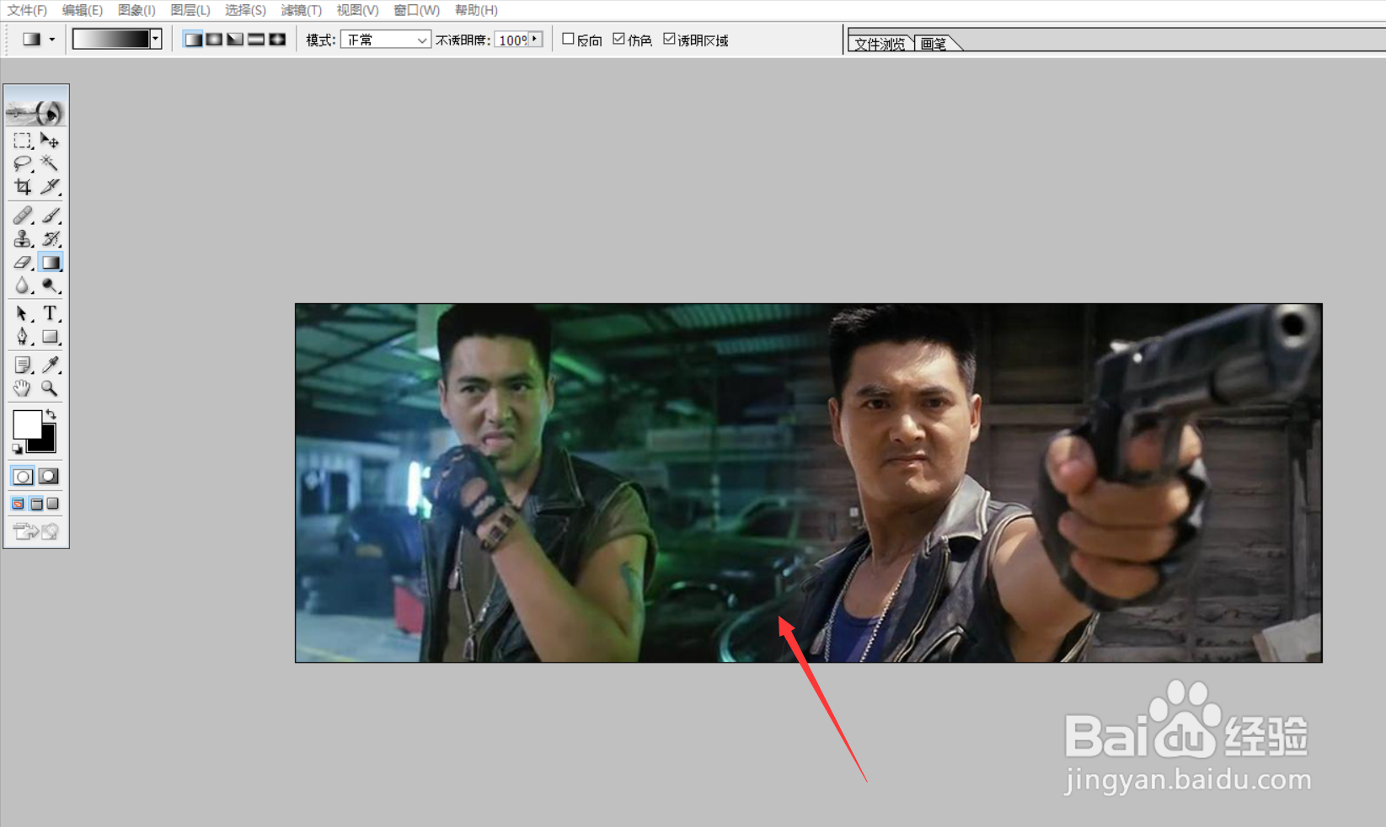Viewport: 1386px width, 827px height.
Task: Choose Standard screen mode
Action: point(19,504)
